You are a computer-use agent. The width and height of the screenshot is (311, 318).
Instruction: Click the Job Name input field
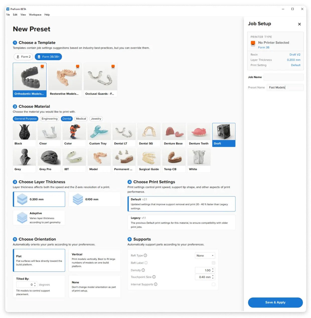(x=283, y=77)
